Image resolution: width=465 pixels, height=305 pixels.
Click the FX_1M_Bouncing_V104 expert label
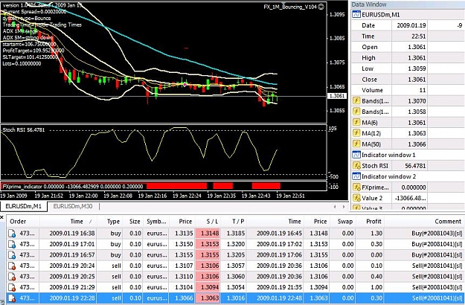coord(290,7)
